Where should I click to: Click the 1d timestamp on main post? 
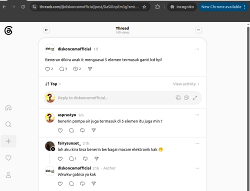coord(95,49)
